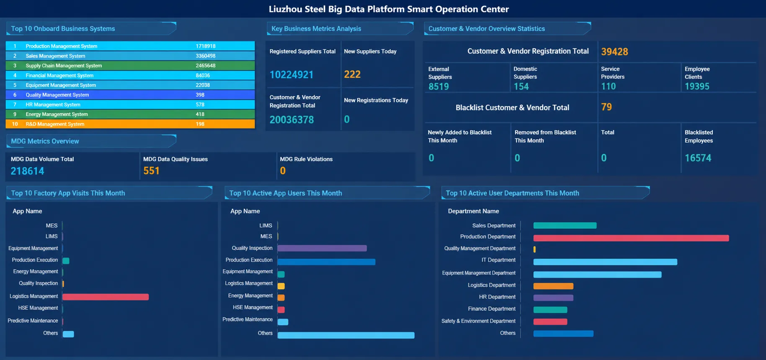Viewport: 766px width, 360px height.
Task: Select the IT Department bar
Action: tap(605, 262)
